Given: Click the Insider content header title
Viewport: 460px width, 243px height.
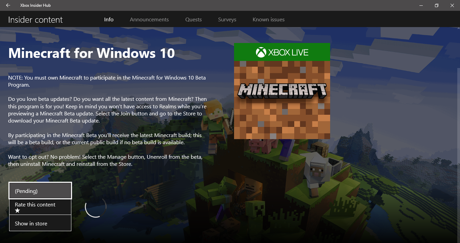Looking at the screenshot, I should tap(36, 20).
